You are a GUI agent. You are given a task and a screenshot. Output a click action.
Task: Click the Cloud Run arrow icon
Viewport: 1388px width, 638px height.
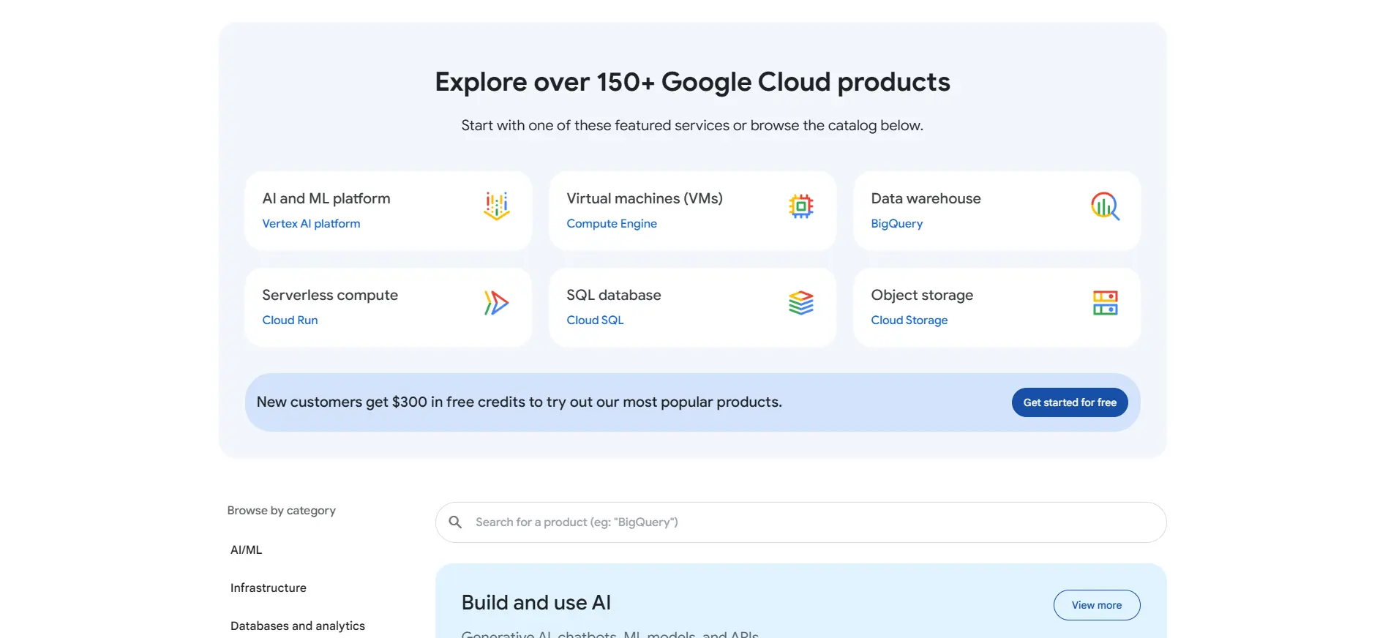click(496, 303)
